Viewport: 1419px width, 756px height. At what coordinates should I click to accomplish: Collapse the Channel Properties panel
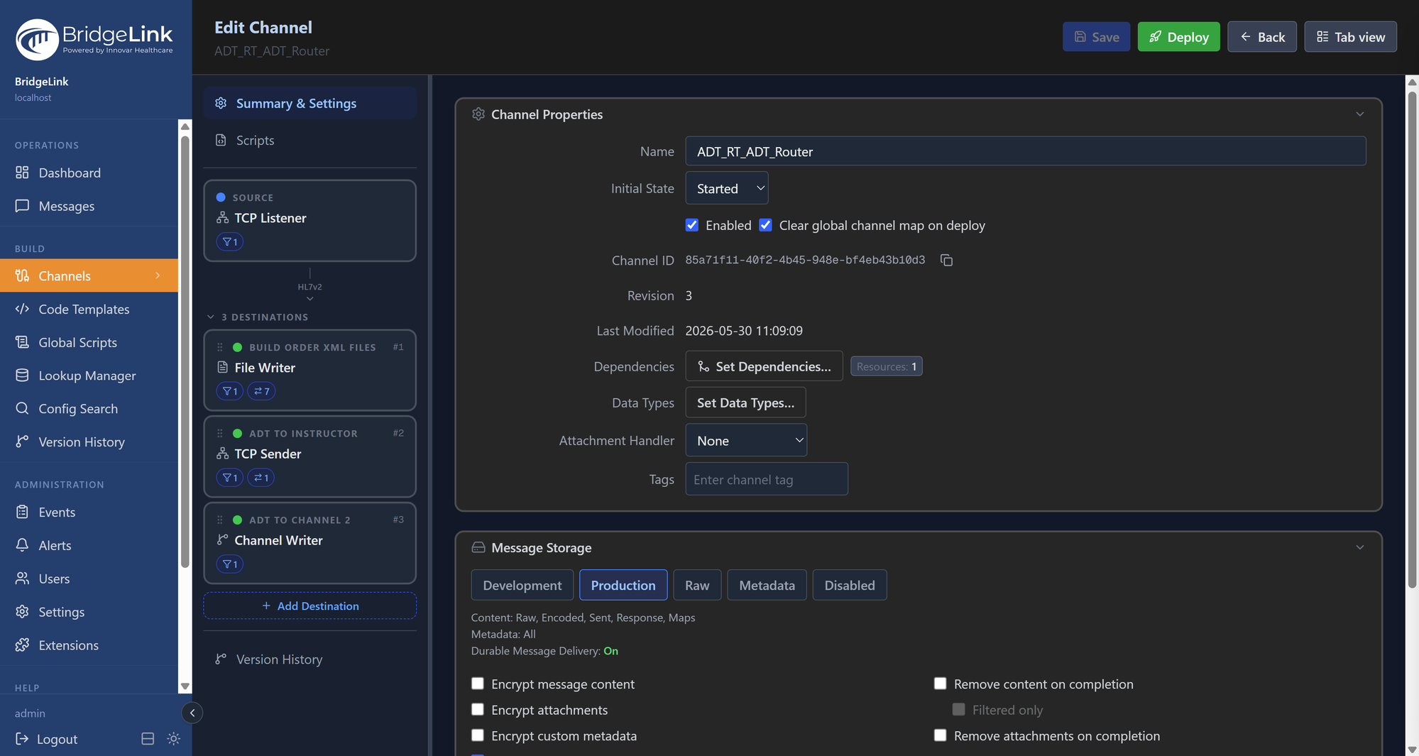coord(1359,114)
